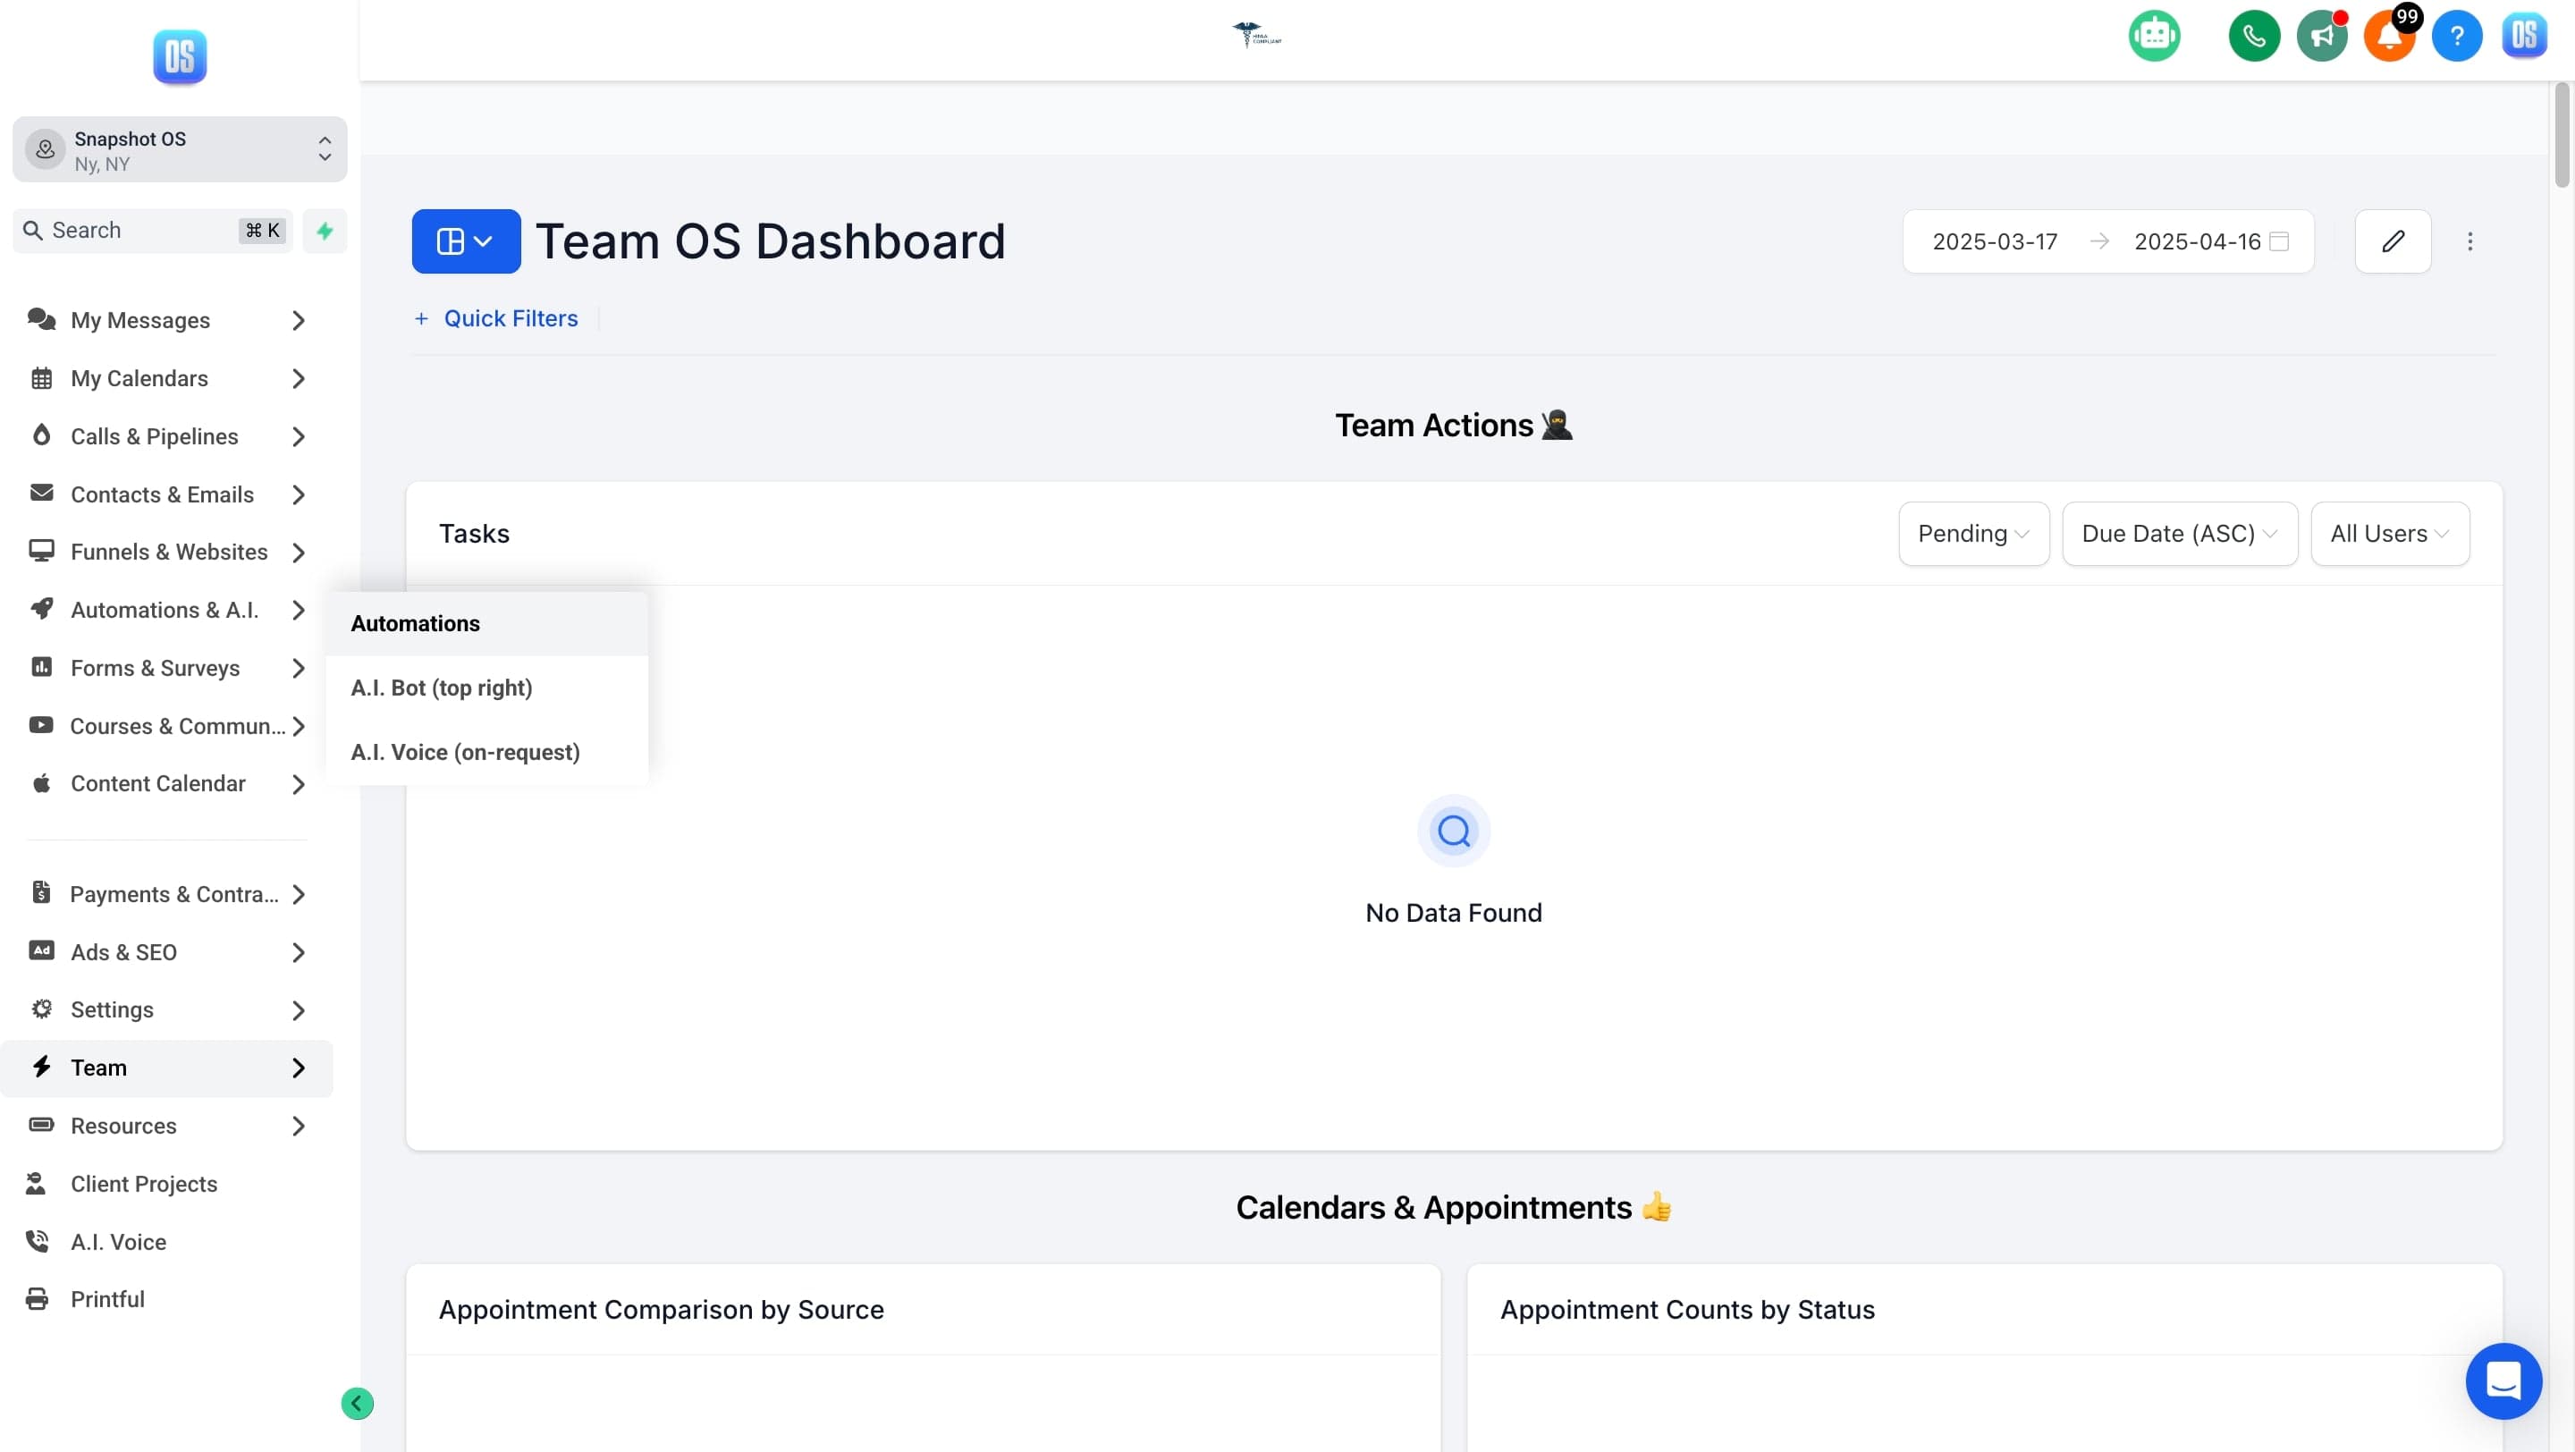This screenshot has width=2575, height=1452.
Task: Collapse sidebar with the green arrow button
Action: (x=357, y=1403)
